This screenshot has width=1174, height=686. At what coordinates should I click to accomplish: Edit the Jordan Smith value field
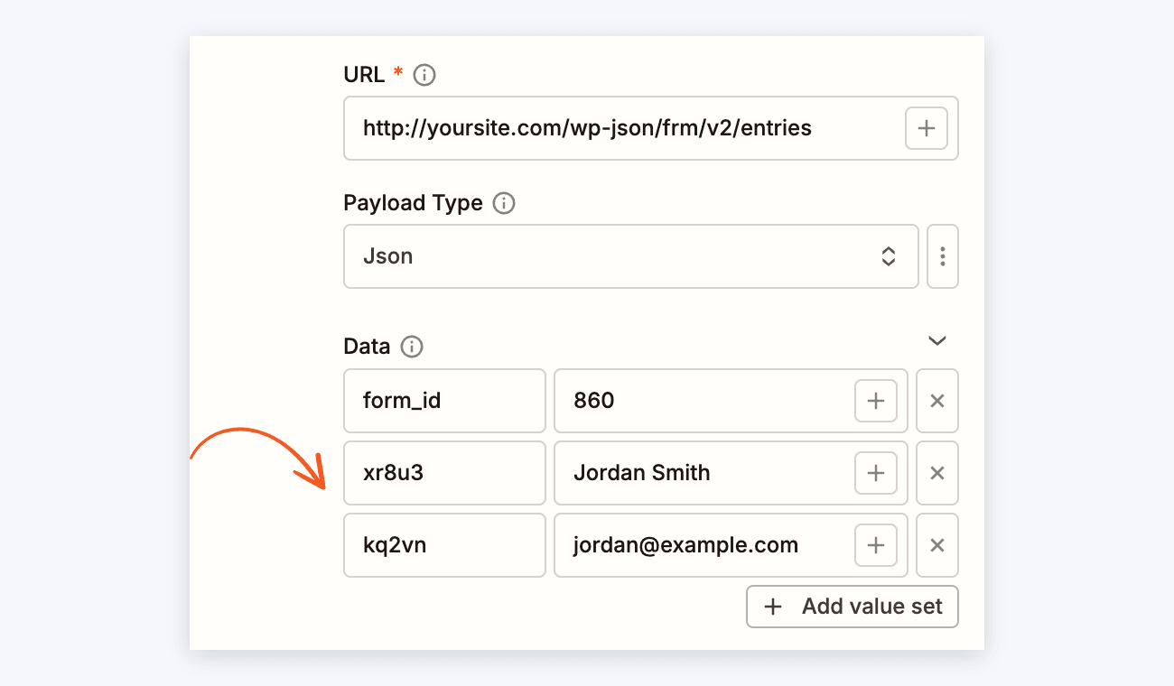[x=731, y=473]
